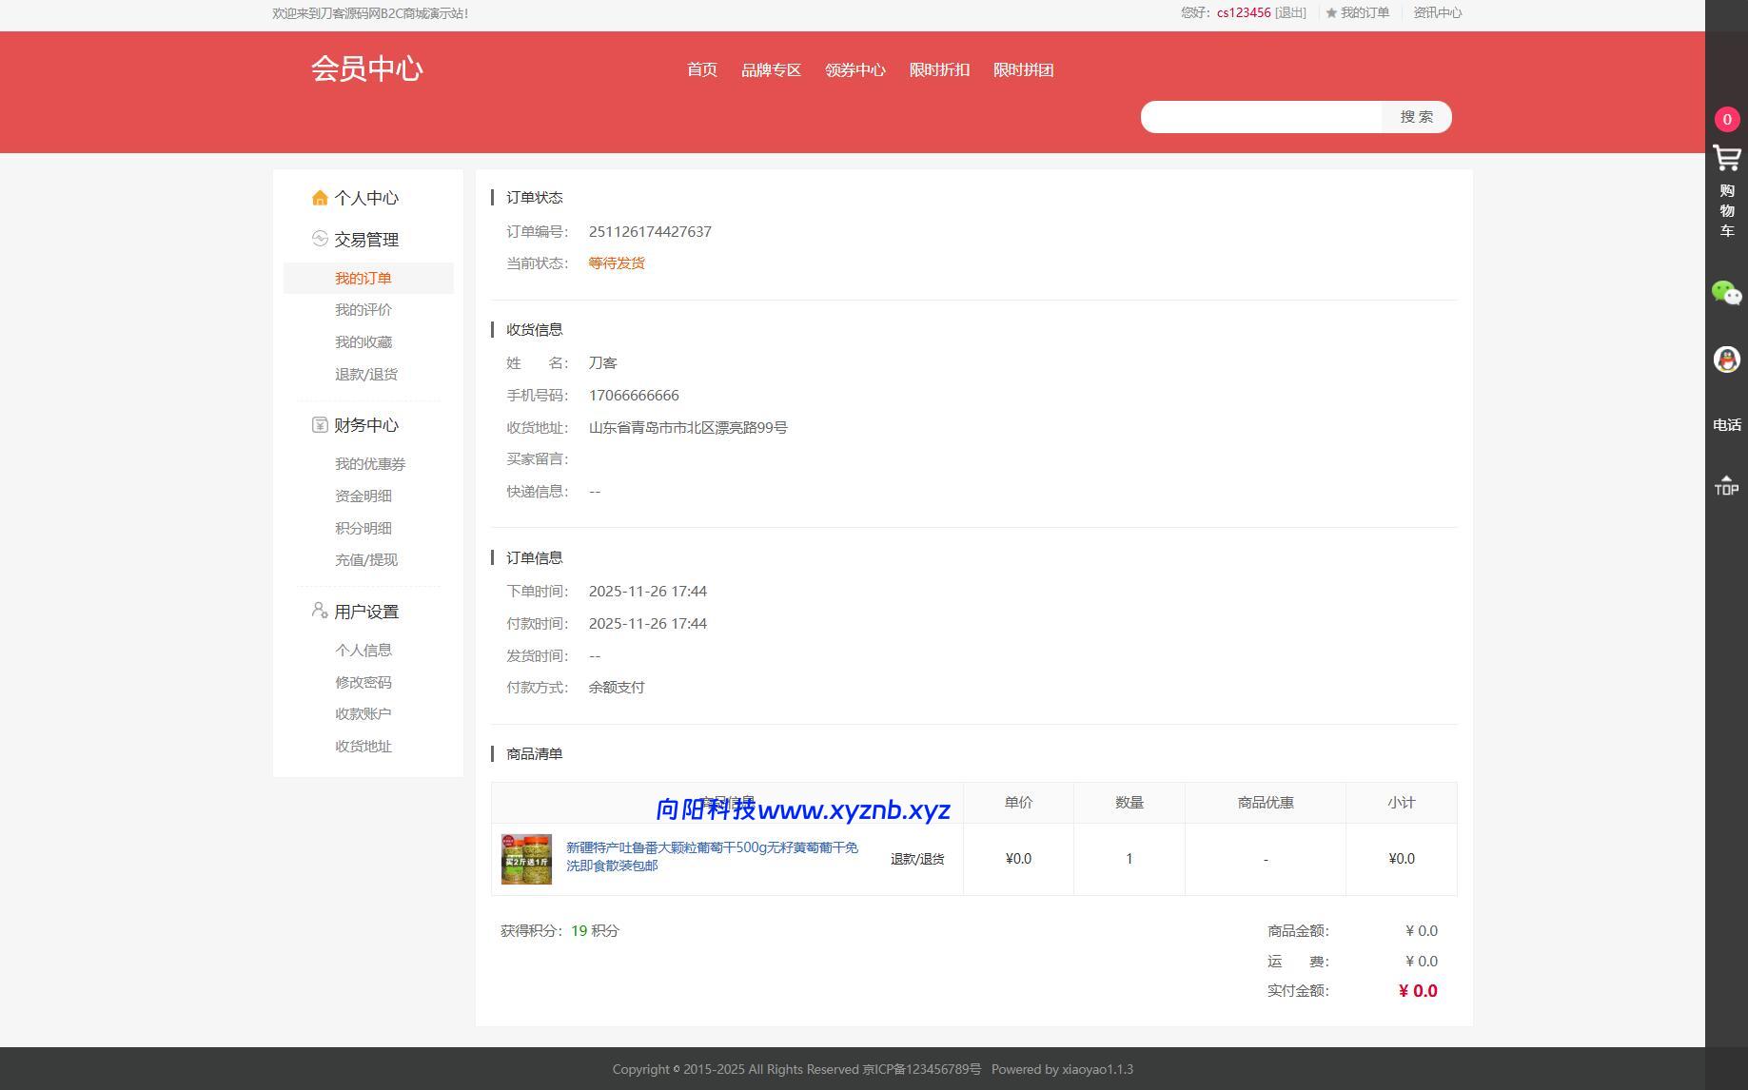
Task: Expand the 财务中心 section
Action: pyautogui.click(x=365, y=425)
